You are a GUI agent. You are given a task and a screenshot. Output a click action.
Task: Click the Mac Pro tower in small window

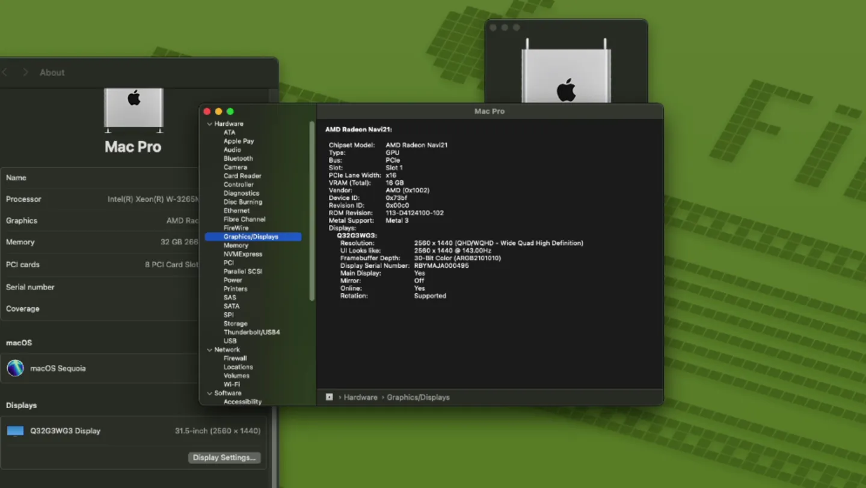[566, 74]
